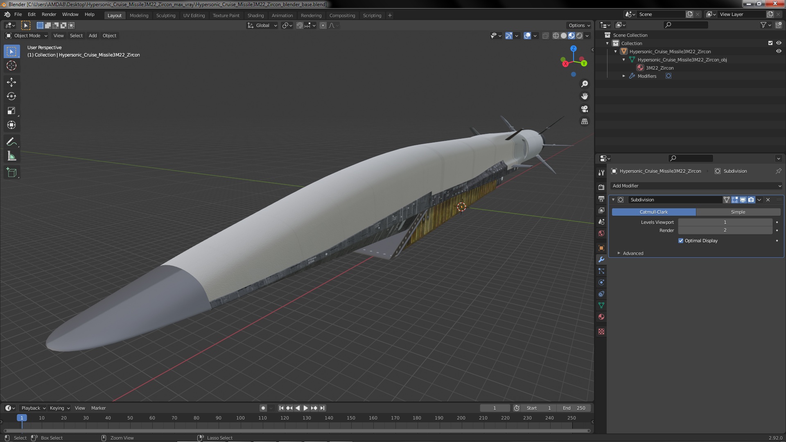This screenshot has width=786, height=442.
Task: Expand Modifiers row in outliner
Action: [x=624, y=76]
